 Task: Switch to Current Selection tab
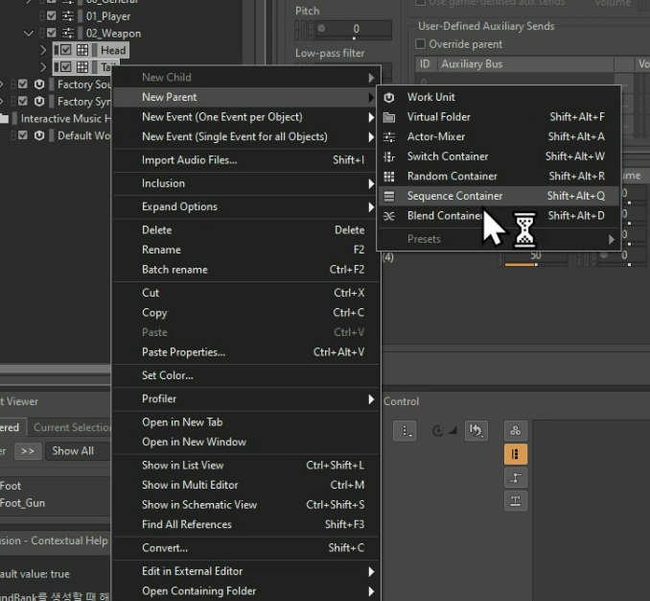pos(70,427)
